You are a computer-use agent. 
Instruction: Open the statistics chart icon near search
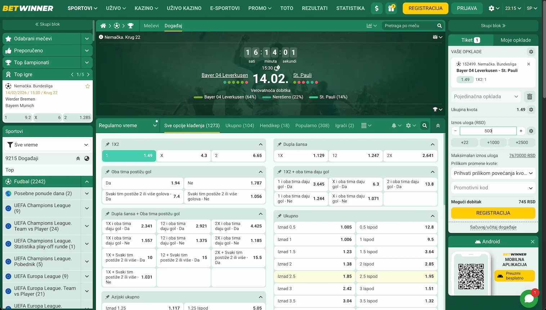[x=372, y=26]
